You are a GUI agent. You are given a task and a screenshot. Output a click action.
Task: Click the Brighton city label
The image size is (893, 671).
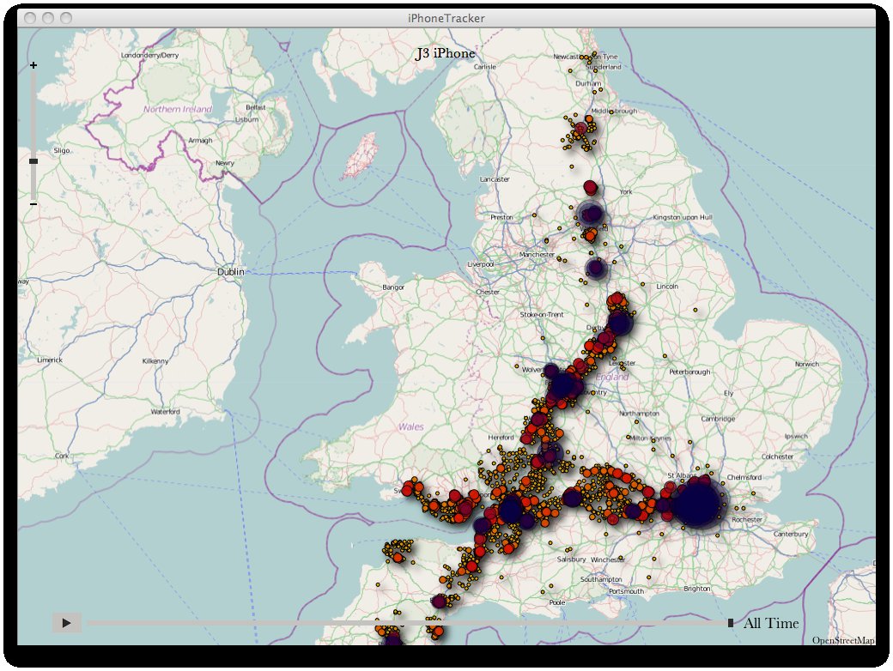[696, 589]
